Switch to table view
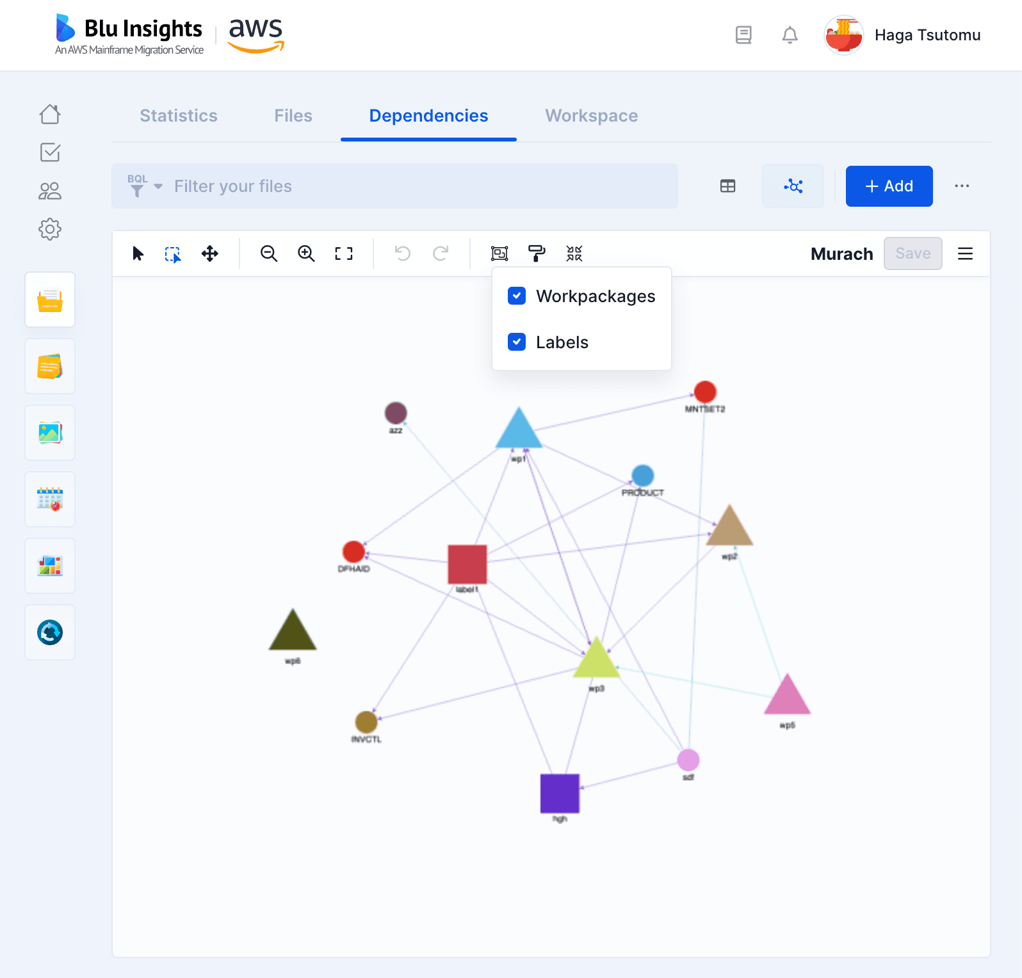This screenshot has height=978, width=1022. pos(728,186)
